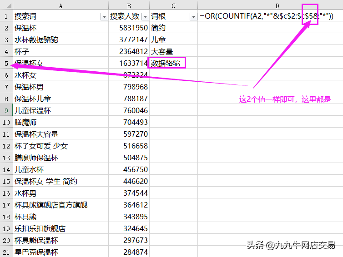Click header cell 词根
343x257 pixels.
pyautogui.click(x=173, y=16)
